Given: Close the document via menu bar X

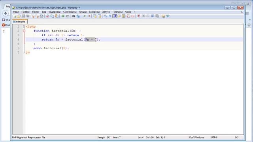Looking at the screenshot, I should click(242, 12).
